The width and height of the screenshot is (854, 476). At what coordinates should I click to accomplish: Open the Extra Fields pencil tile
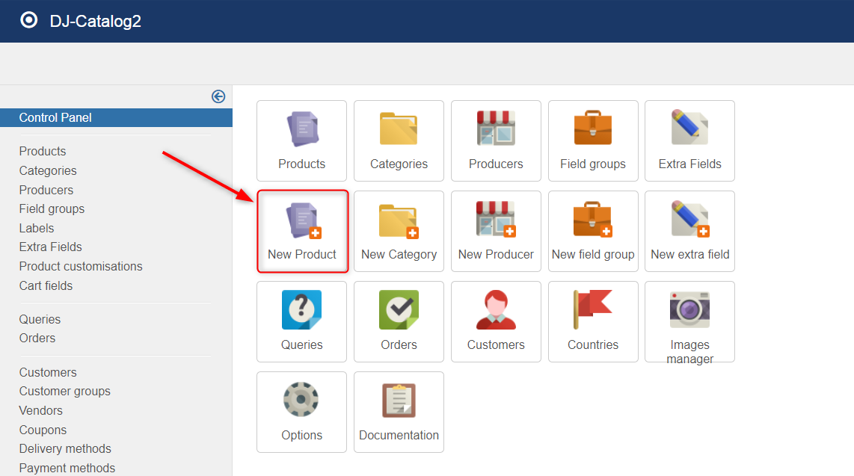coord(690,140)
